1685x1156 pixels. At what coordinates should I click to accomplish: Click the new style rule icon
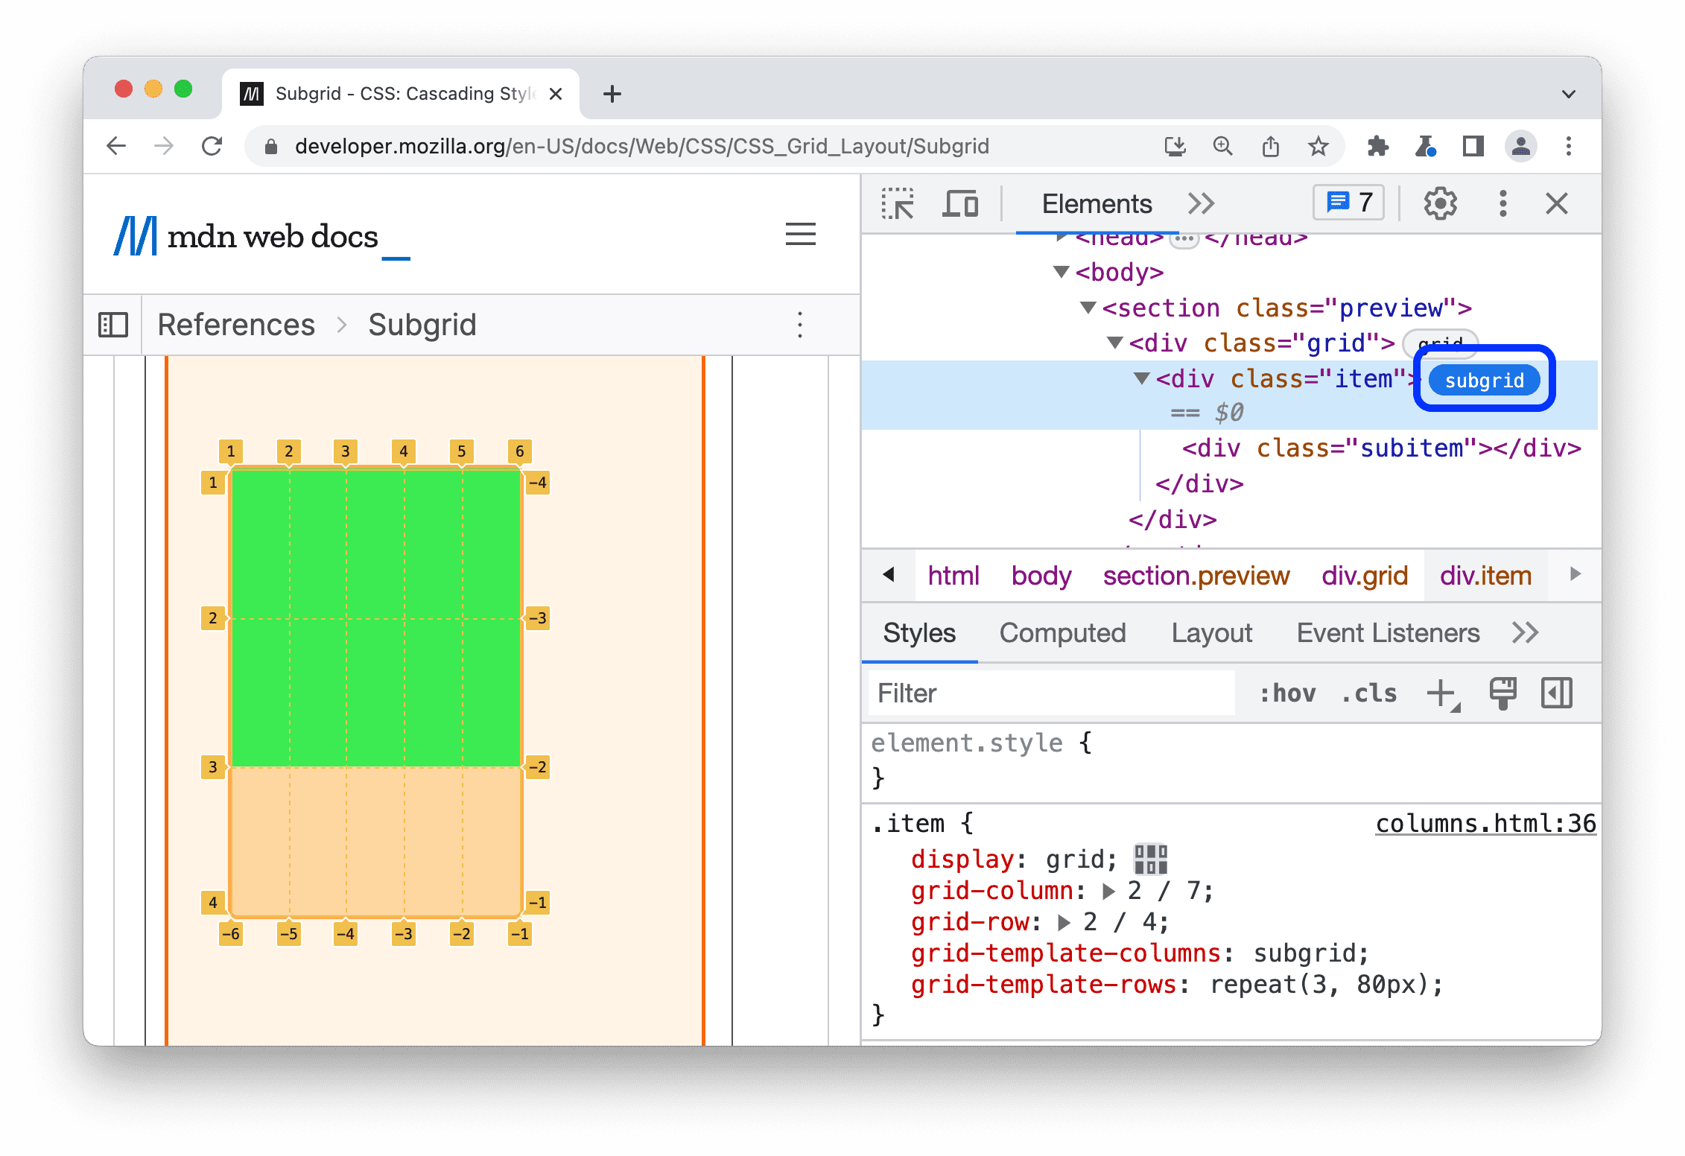(1443, 694)
